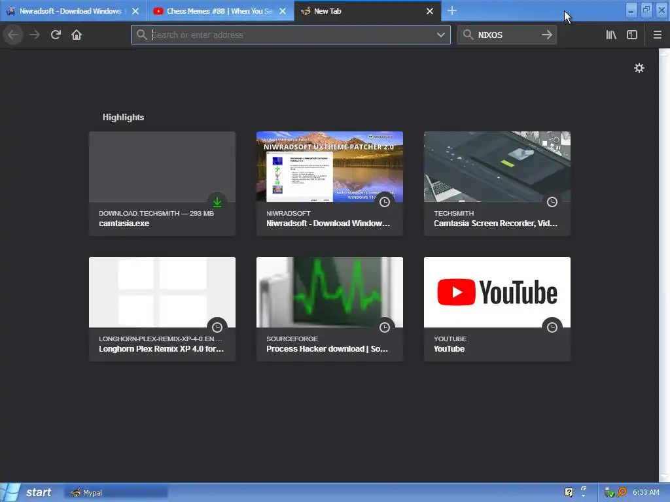Click the history clock on YouTube card
This screenshot has width=670, height=502.
click(552, 327)
